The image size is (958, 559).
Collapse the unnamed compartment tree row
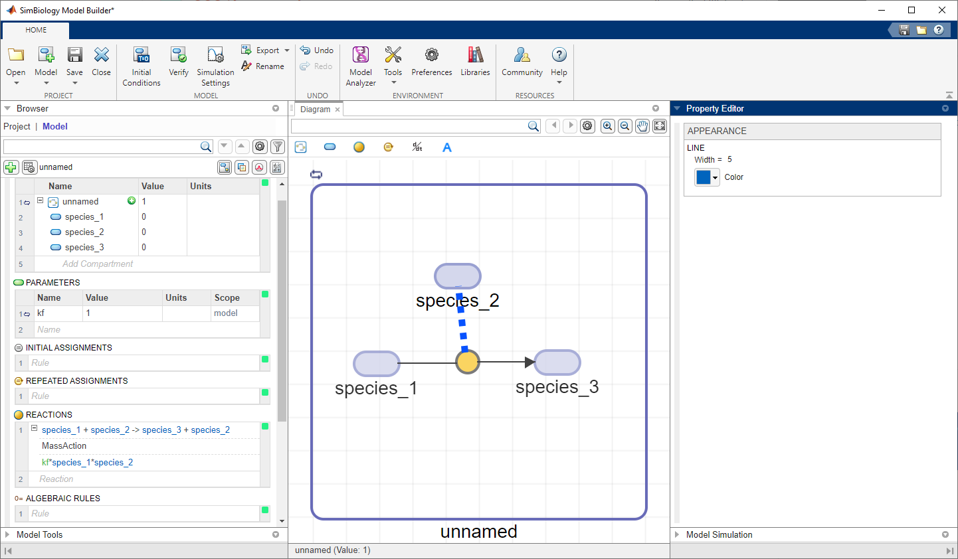point(40,200)
